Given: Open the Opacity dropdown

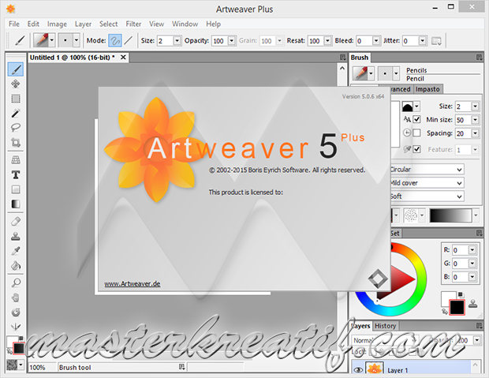Looking at the screenshot, I should point(232,41).
